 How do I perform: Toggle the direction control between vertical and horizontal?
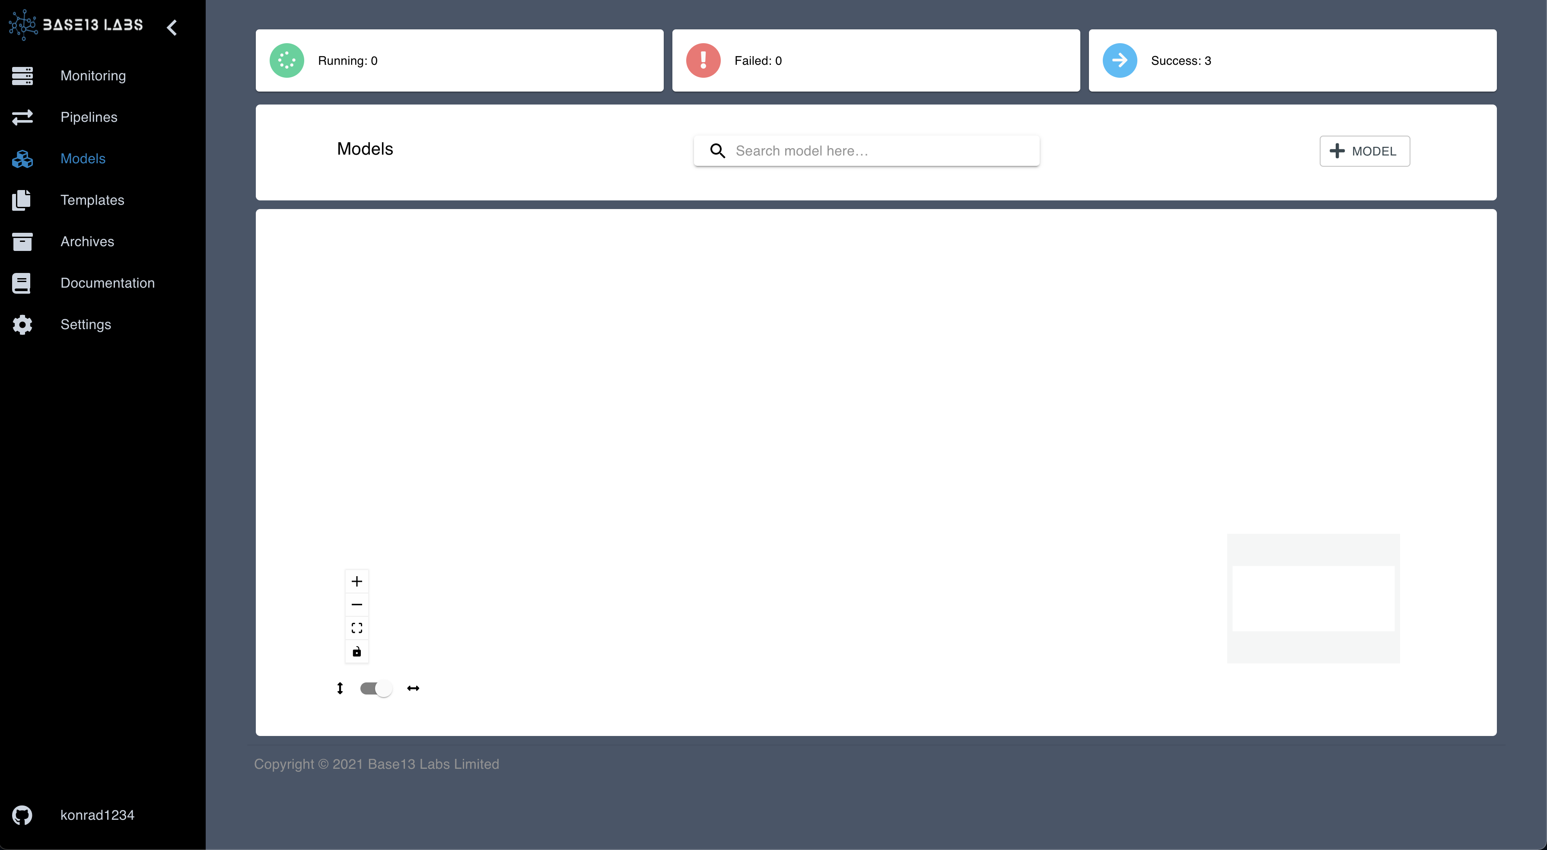point(377,688)
